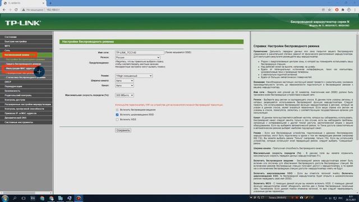359x202 pixels.
Task: Open the Канал dropdown set to Авто
Action: coord(125,85)
